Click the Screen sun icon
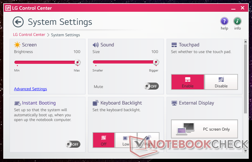 pos(17,45)
